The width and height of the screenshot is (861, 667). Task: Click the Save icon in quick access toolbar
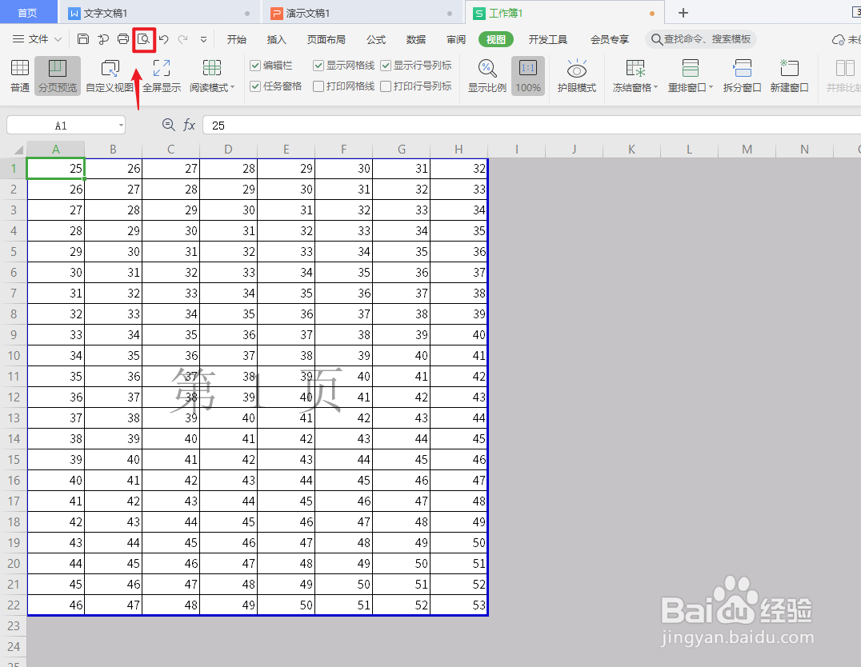coord(83,38)
